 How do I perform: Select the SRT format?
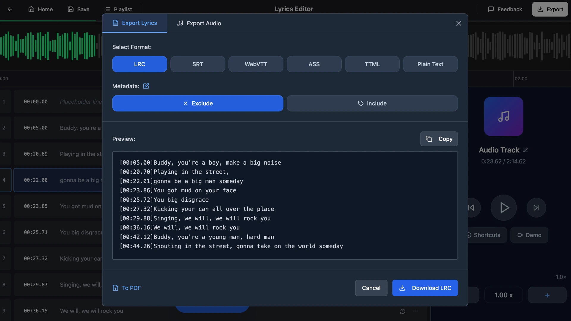point(197,64)
